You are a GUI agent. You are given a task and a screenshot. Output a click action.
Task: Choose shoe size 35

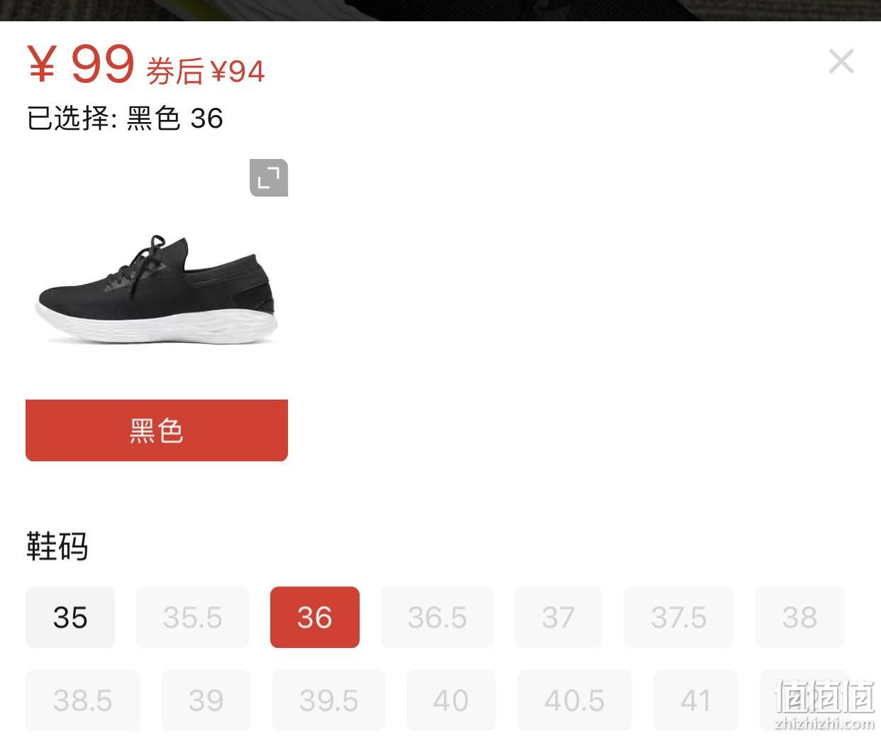coord(70,617)
